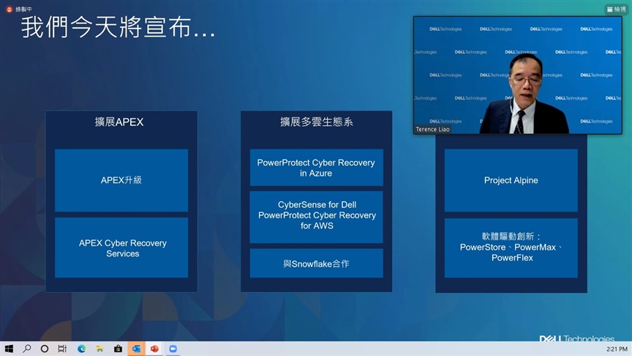Click the taskbar clock showing 2:21 PM
This screenshot has height=356, width=632.
617,349
